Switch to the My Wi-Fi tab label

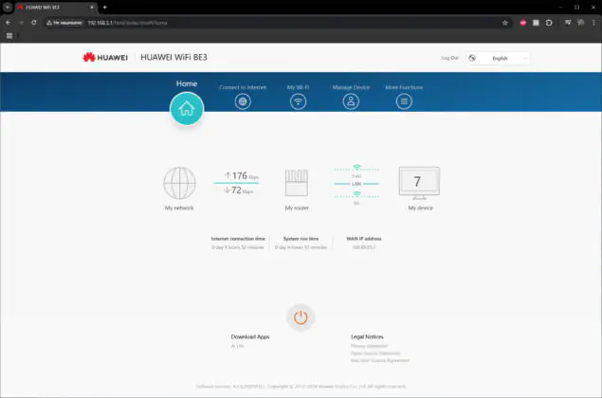point(298,87)
